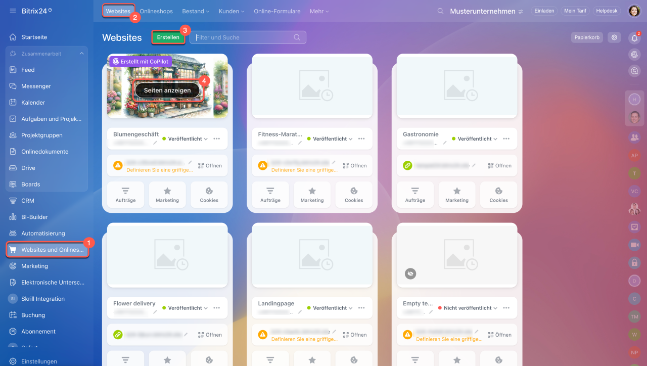This screenshot has height=366, width=647.
Task: Open Papierkorb
Action: click(587, 37)
